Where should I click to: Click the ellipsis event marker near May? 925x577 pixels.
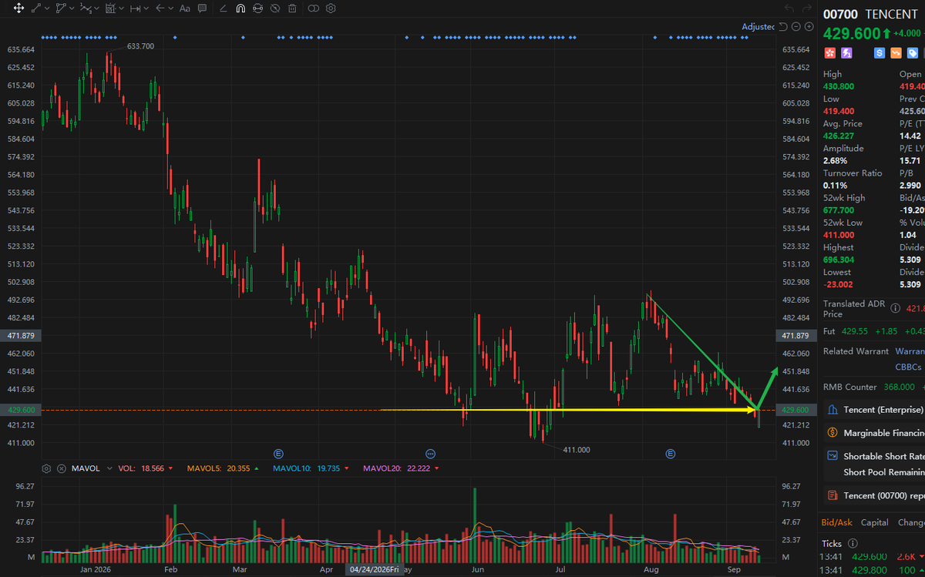click(x=431, y=453)
